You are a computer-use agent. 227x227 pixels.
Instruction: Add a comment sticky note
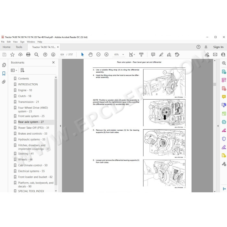point(153,54)
